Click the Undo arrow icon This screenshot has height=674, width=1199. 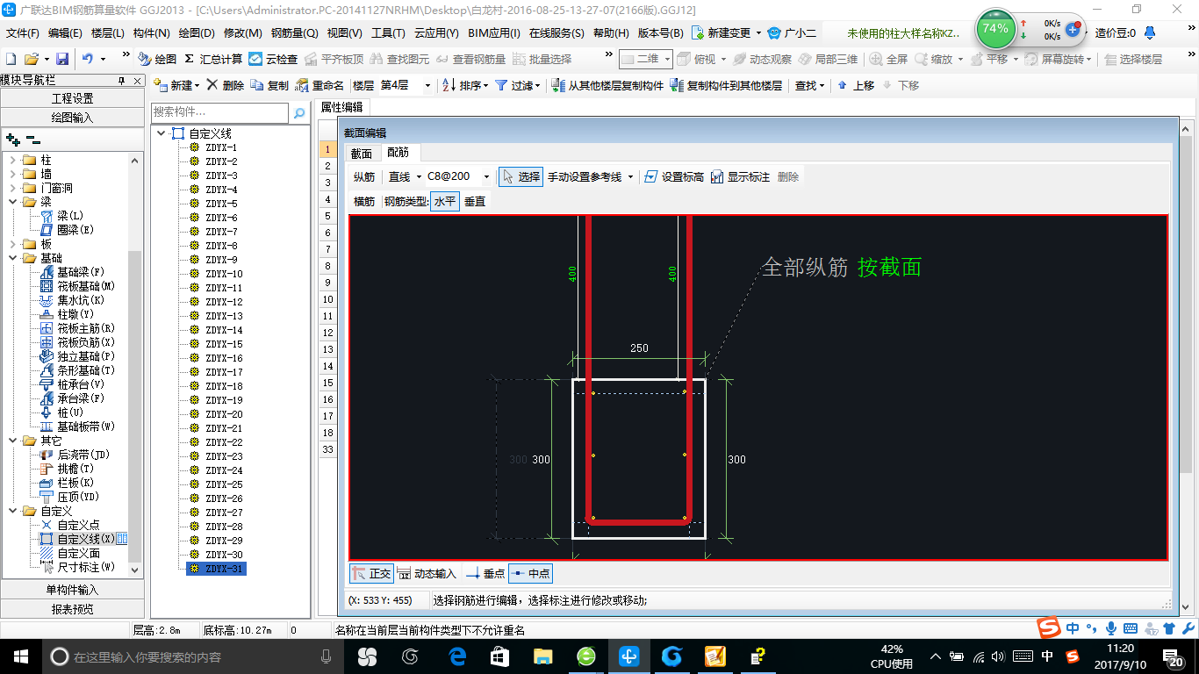coord(88,59)
